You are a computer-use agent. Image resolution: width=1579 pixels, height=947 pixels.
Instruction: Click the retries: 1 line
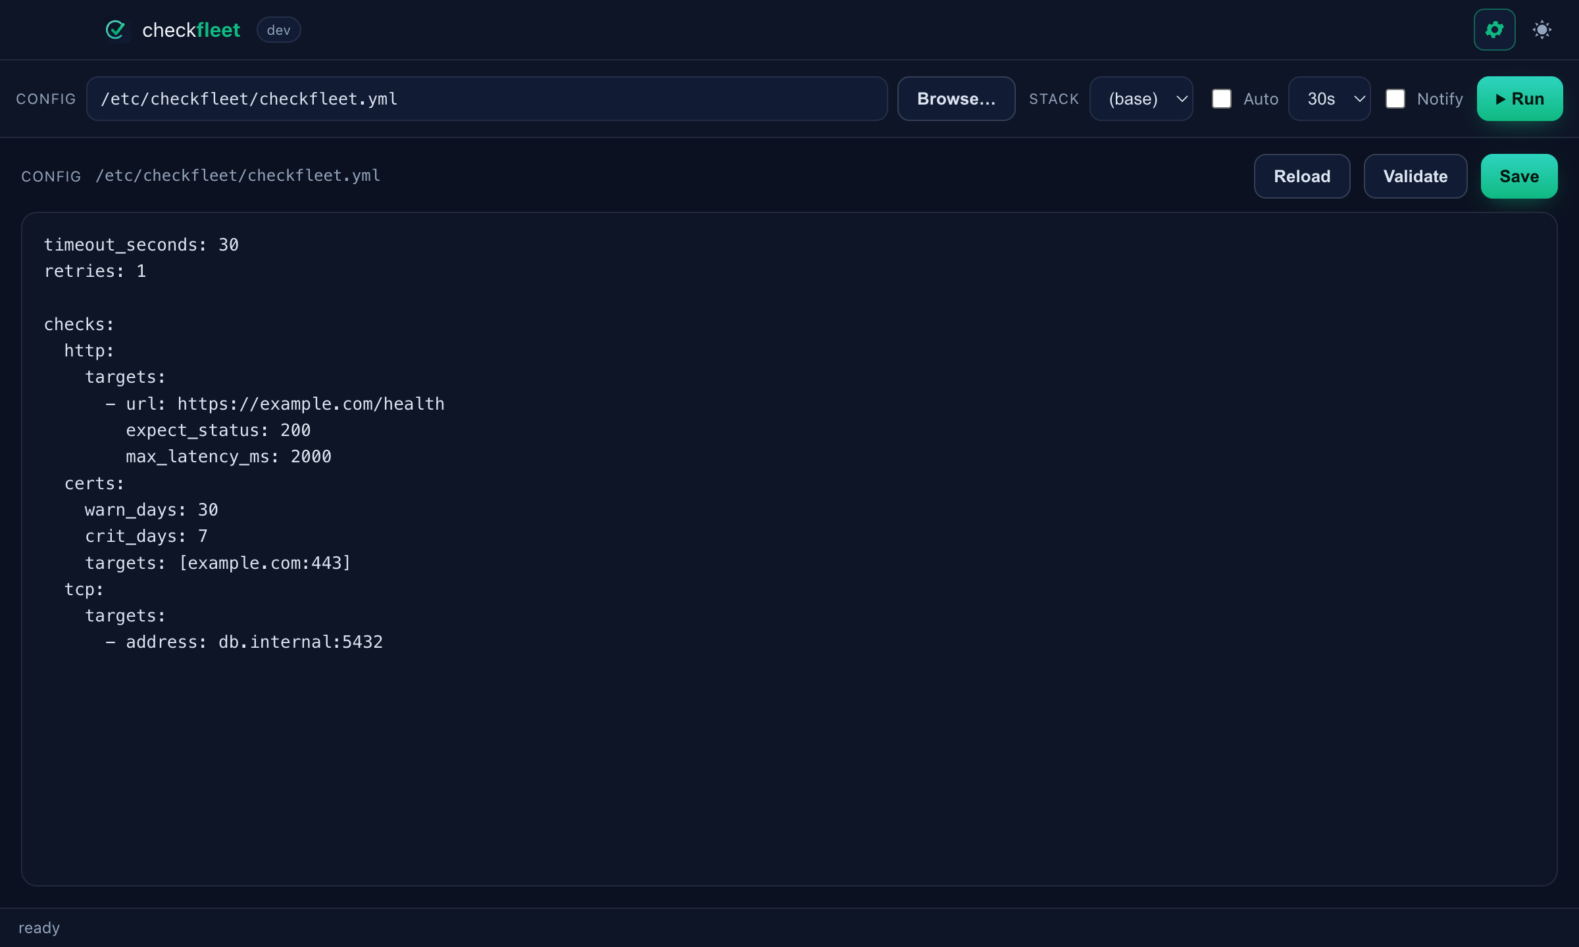(95, 271)
